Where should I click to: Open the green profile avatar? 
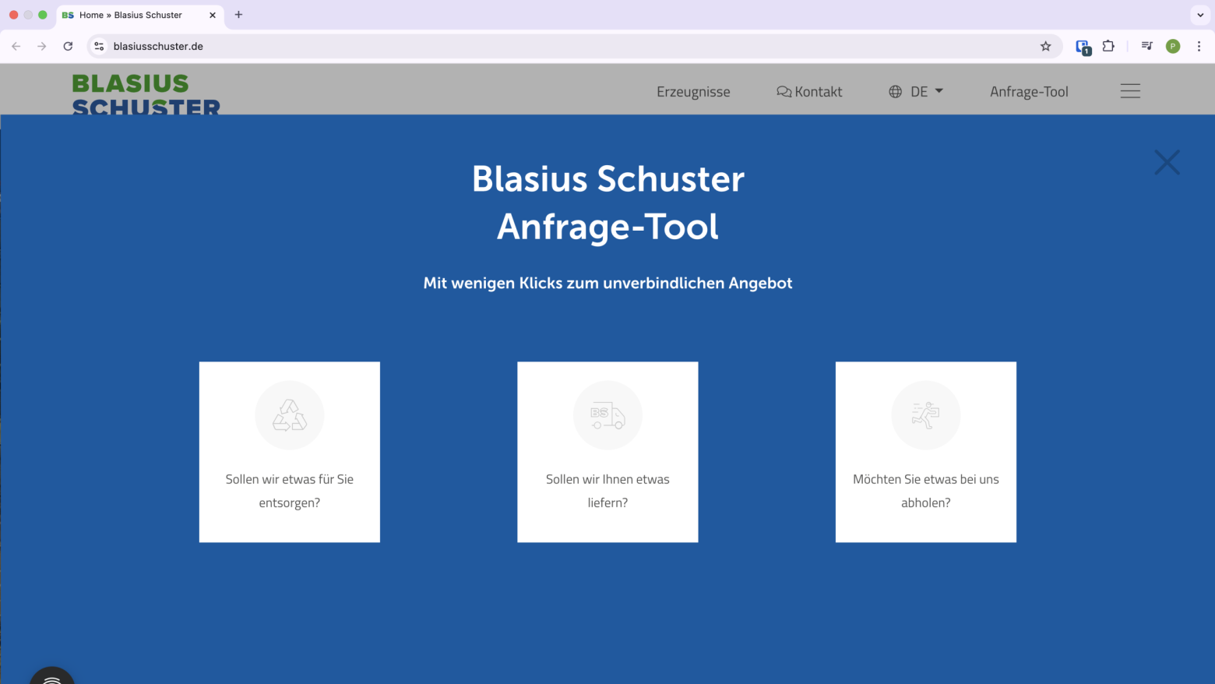point(1173,47)
